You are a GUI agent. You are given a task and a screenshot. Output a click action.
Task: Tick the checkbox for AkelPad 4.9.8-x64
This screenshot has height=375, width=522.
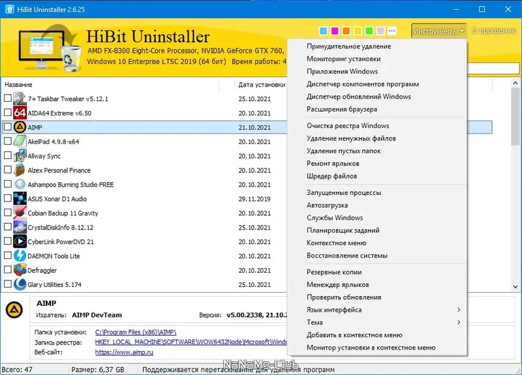(x=8, y=141)
